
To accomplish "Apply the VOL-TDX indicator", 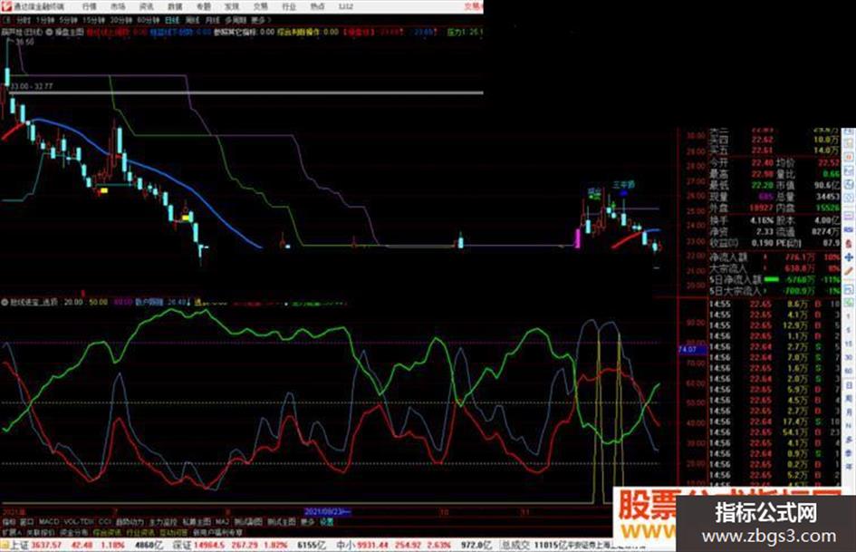I will (79, 522).
